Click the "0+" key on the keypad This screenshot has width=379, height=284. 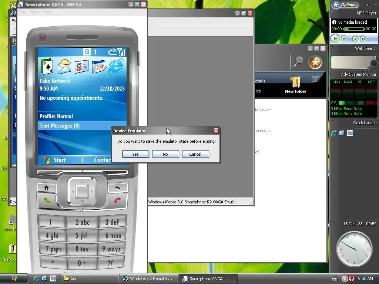point(82,263)
